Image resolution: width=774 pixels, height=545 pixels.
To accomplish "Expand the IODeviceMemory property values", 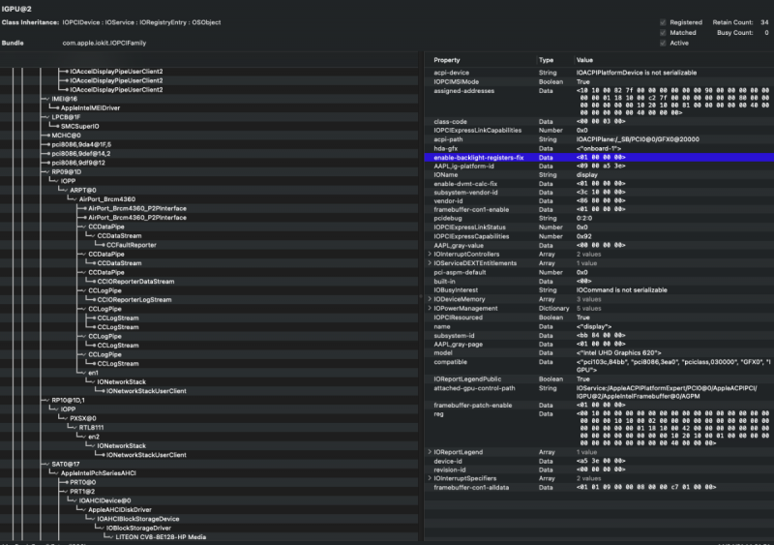I will (430, 299).
